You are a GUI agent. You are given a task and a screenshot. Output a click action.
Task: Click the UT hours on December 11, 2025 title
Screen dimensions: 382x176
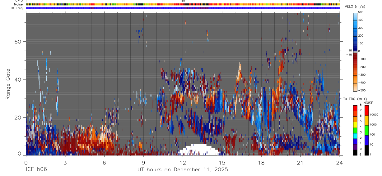click(x=183, y=169)
